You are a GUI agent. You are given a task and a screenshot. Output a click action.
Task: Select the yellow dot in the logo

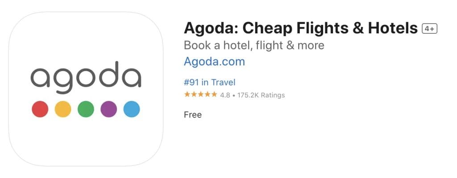pos(63,109)
